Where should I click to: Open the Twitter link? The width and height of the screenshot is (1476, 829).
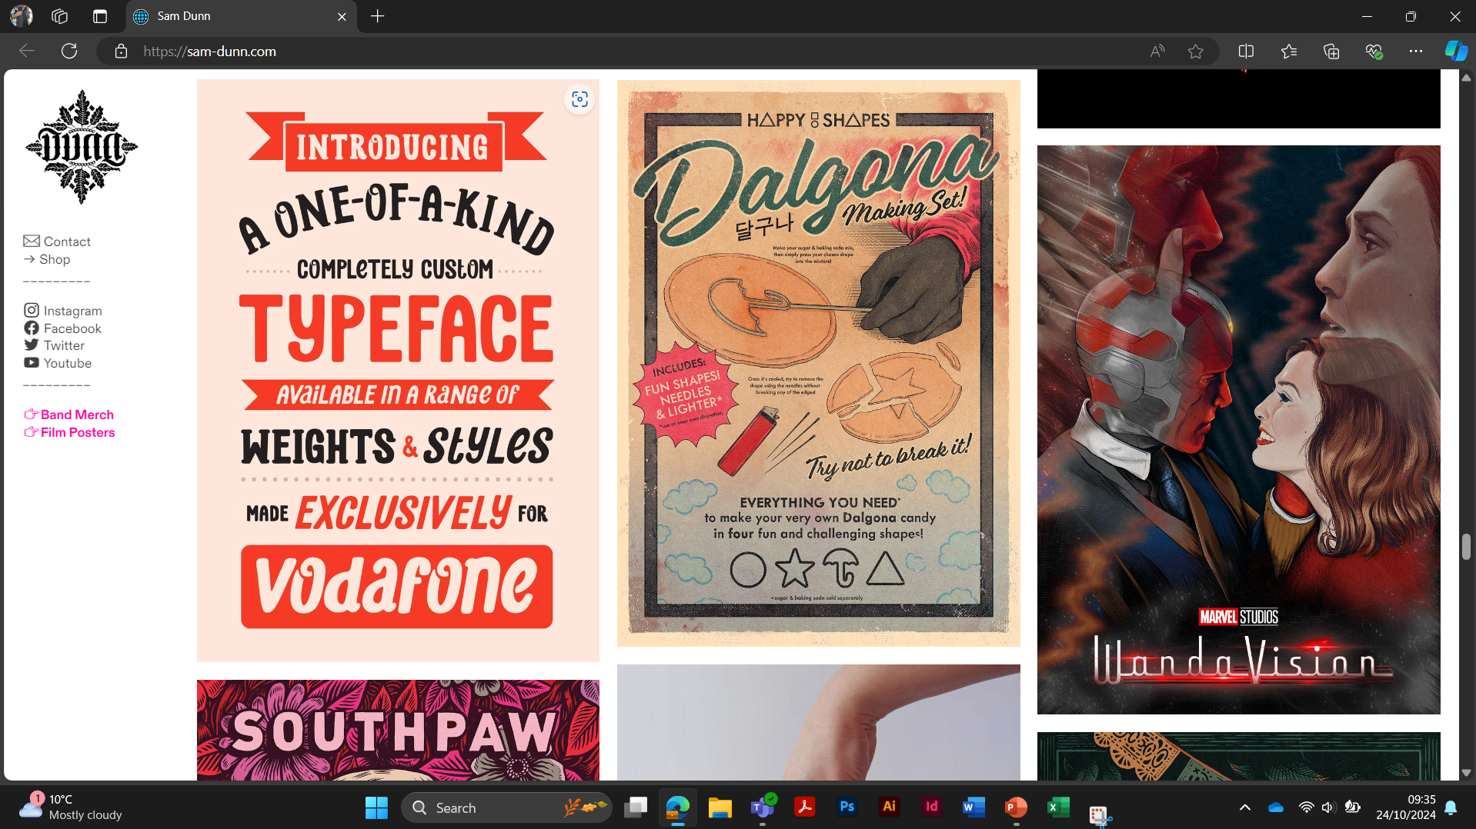point(54,345)
